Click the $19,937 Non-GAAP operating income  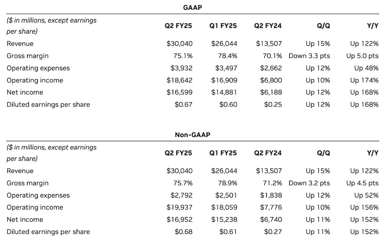pyautogui.click(x=179, y=208)
